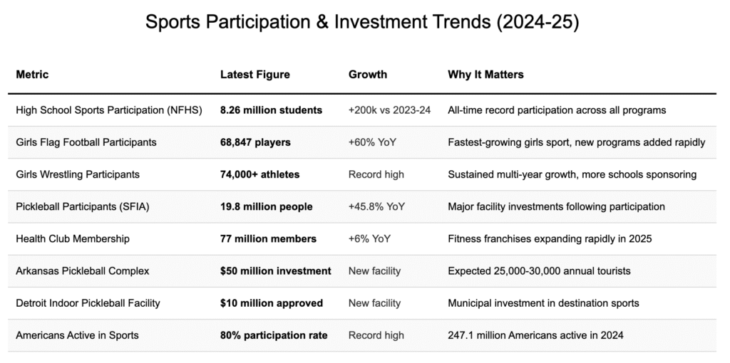The height and width of the screenshot is (363, 730).
Task: Click the "Why It Matters" column header
Action: (485, 74)
